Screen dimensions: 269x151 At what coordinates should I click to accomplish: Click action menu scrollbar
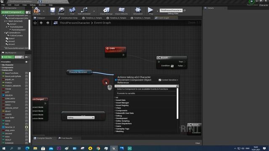pyautogui.click(x=177, y=104)
